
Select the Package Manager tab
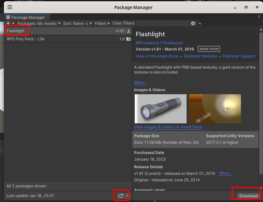[x=27, y=17]
